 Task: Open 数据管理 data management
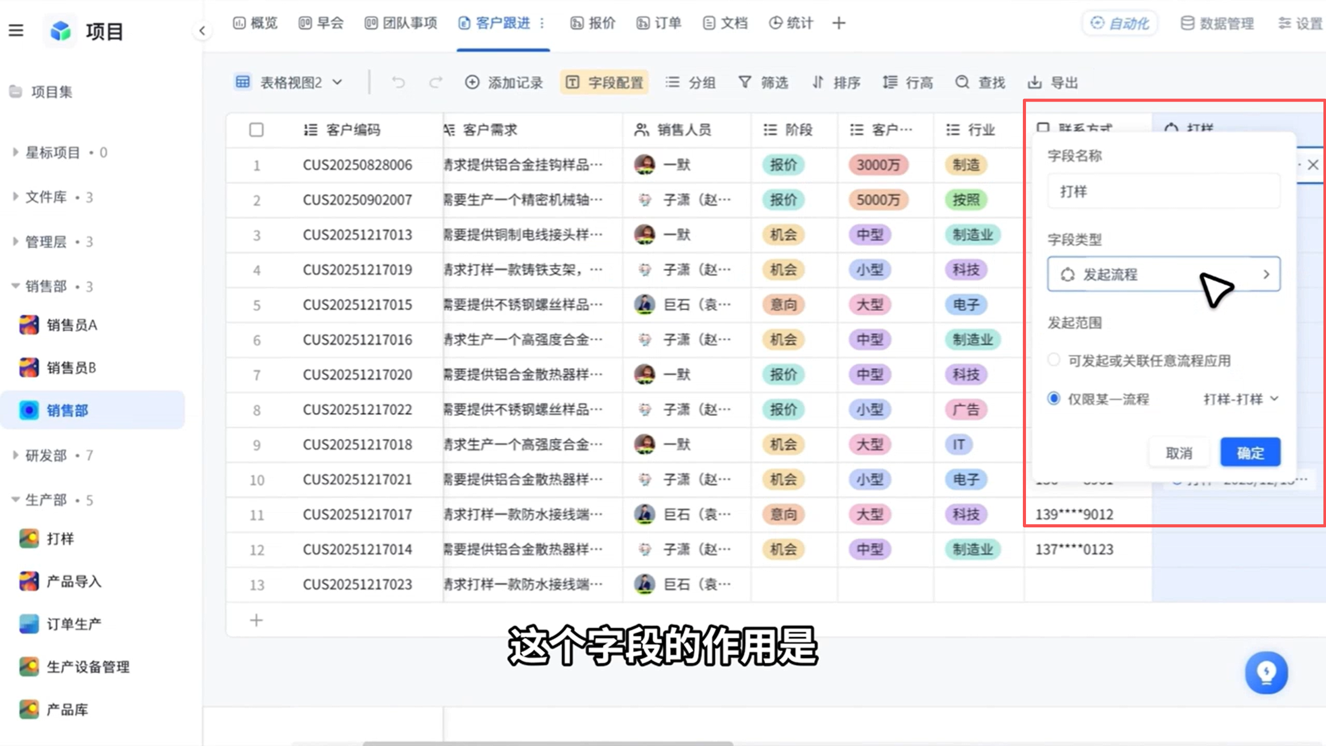tap(1217, 23)
